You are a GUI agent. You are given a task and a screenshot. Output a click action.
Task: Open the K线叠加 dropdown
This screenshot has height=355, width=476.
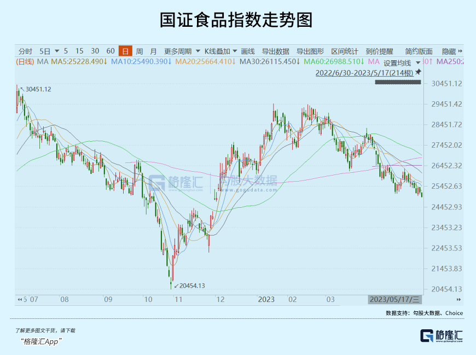coord(220,51)
